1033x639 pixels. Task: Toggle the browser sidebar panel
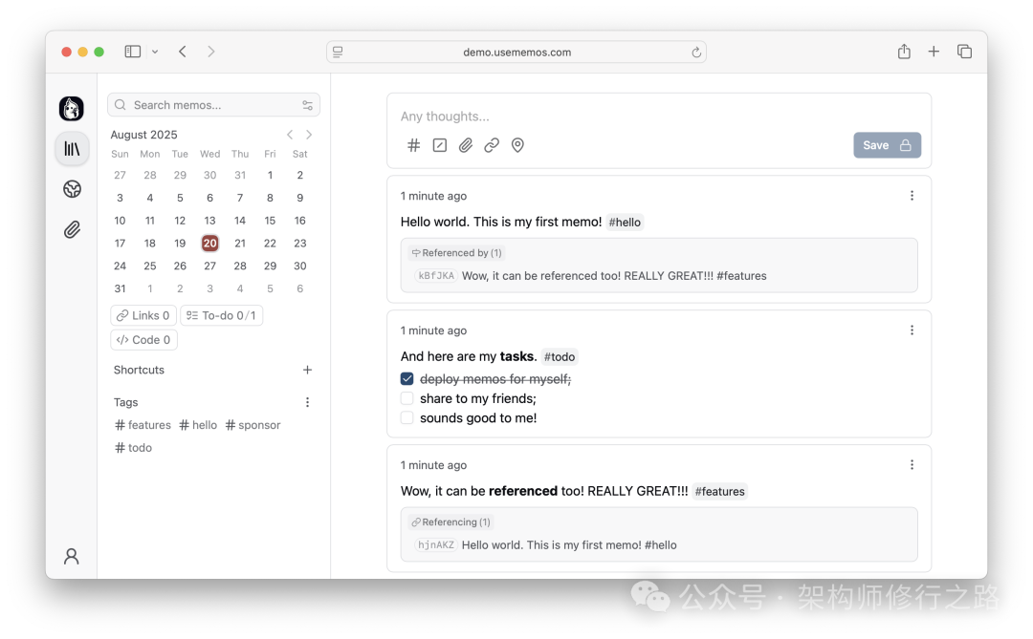[x=132, y=52]
